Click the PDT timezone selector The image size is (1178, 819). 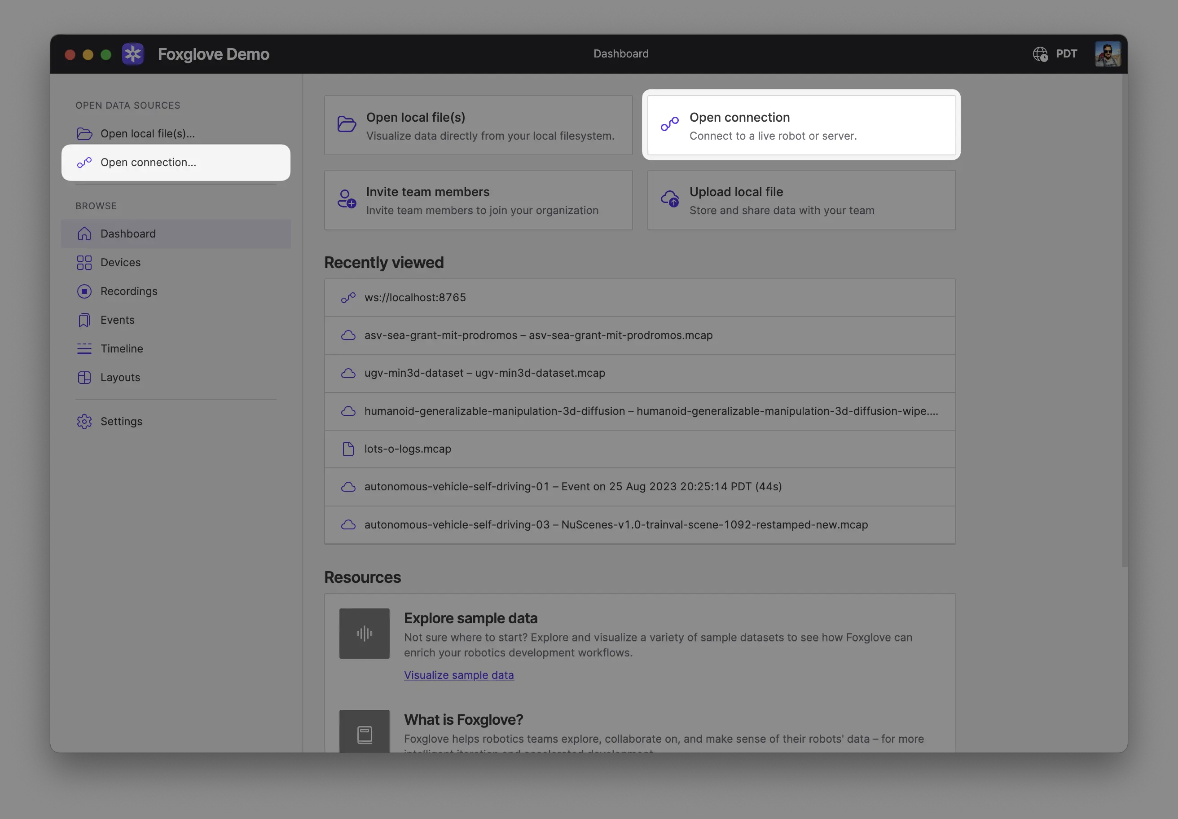pos(1066,54)
